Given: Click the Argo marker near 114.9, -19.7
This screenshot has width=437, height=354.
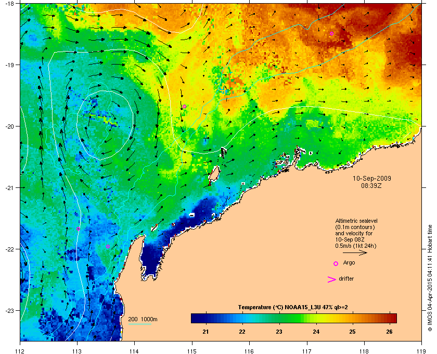Looking at the screenshot, I should 184,107.
